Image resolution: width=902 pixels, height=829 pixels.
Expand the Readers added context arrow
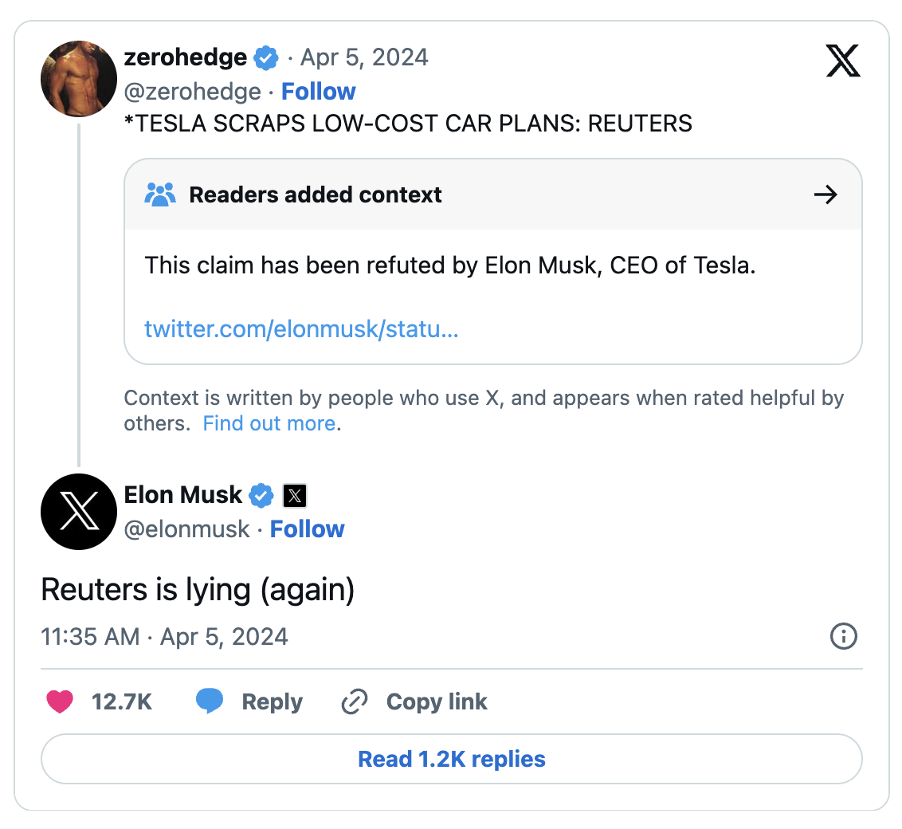[826, 194]
